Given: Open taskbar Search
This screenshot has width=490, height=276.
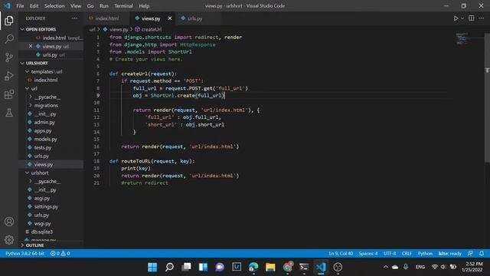Looking at the screenshot, I should [169, 268].
